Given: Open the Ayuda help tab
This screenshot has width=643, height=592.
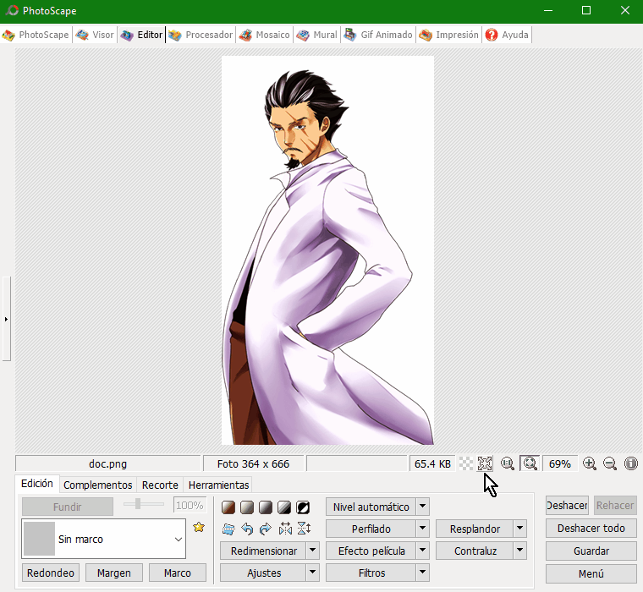Looking at the screenshot, I should (507, 35).
